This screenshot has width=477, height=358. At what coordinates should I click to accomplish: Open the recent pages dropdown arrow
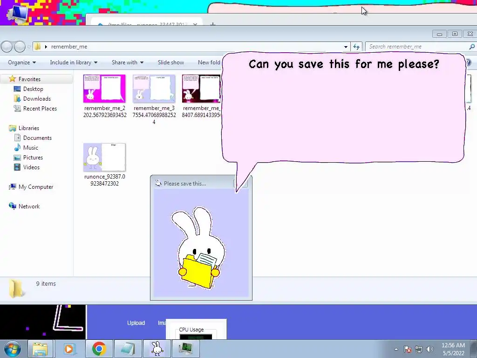[x=29, y=47]
